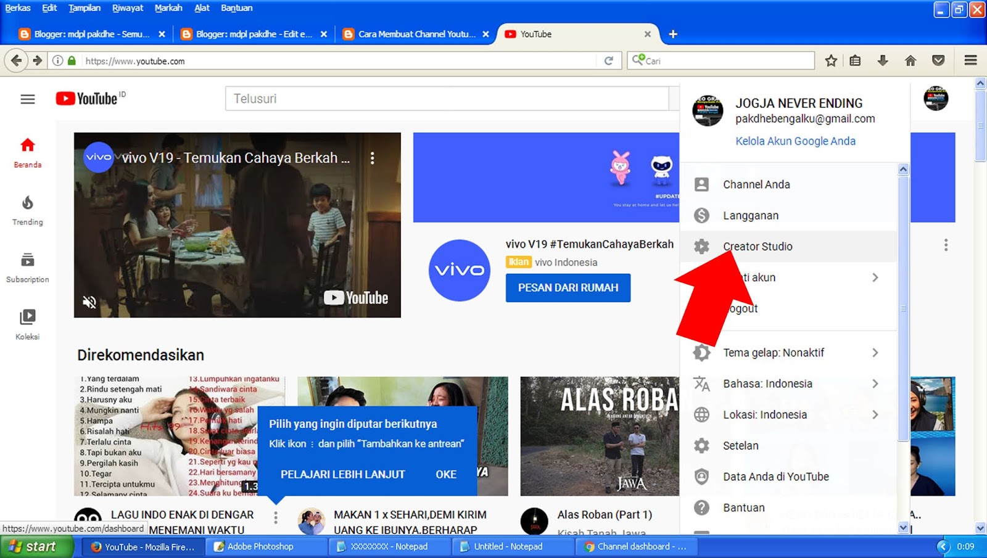The image size is (987, 558).
Task: Switch to Blogger: mdpl pakdhe - Semu... tab
Action: [x=92, y=34]
